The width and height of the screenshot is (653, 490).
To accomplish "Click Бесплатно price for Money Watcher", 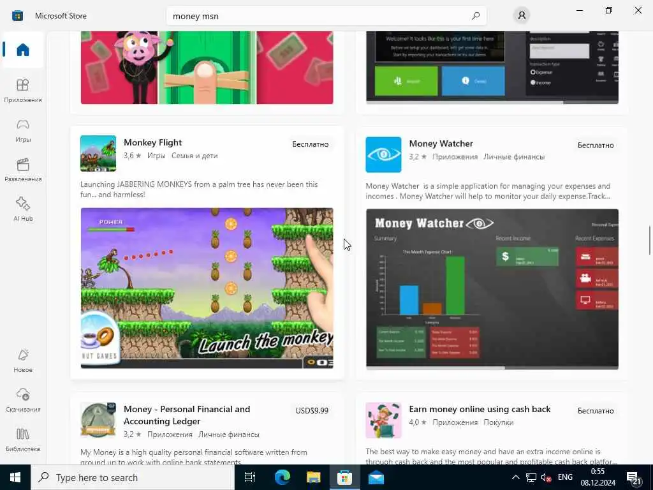I will [x=596, y=145].
